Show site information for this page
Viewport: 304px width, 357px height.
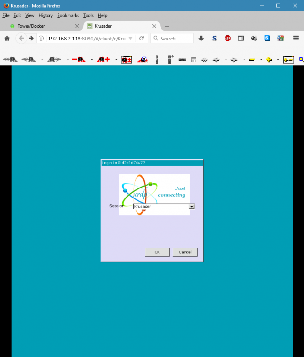41,38
